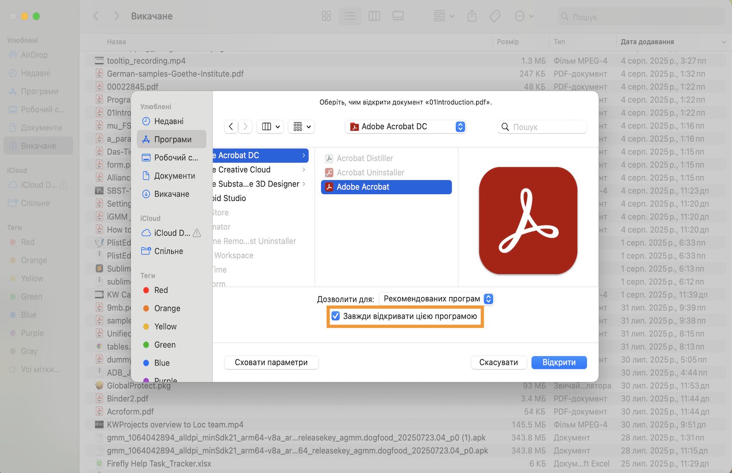Open the Рекомендованих програм filter dropdown
732x473 pixels.
pos(436,299)
